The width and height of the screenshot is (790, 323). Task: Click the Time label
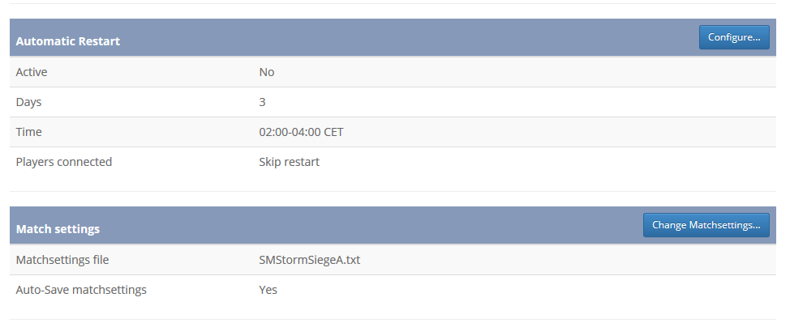[x=28, y=132]
